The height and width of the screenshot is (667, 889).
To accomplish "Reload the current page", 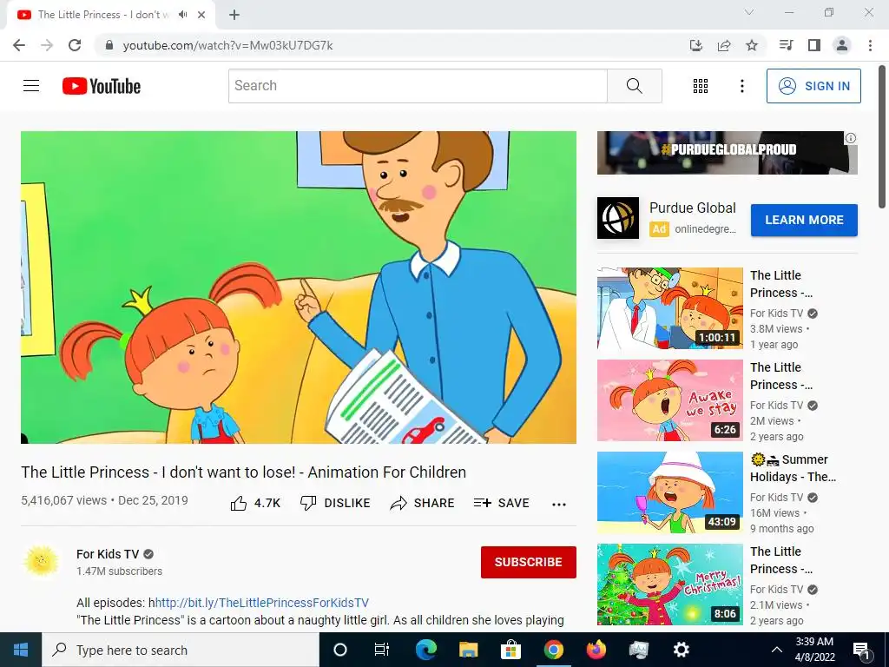I will 75,45.
